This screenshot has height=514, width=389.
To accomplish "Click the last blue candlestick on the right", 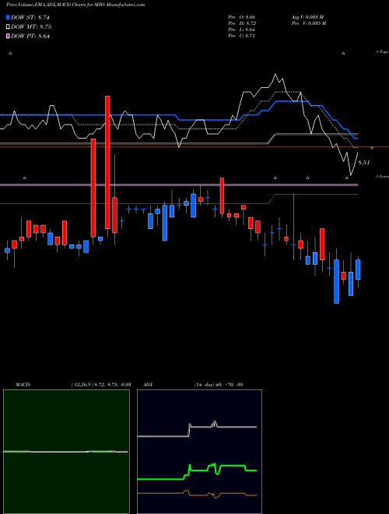I will [358, 269].
